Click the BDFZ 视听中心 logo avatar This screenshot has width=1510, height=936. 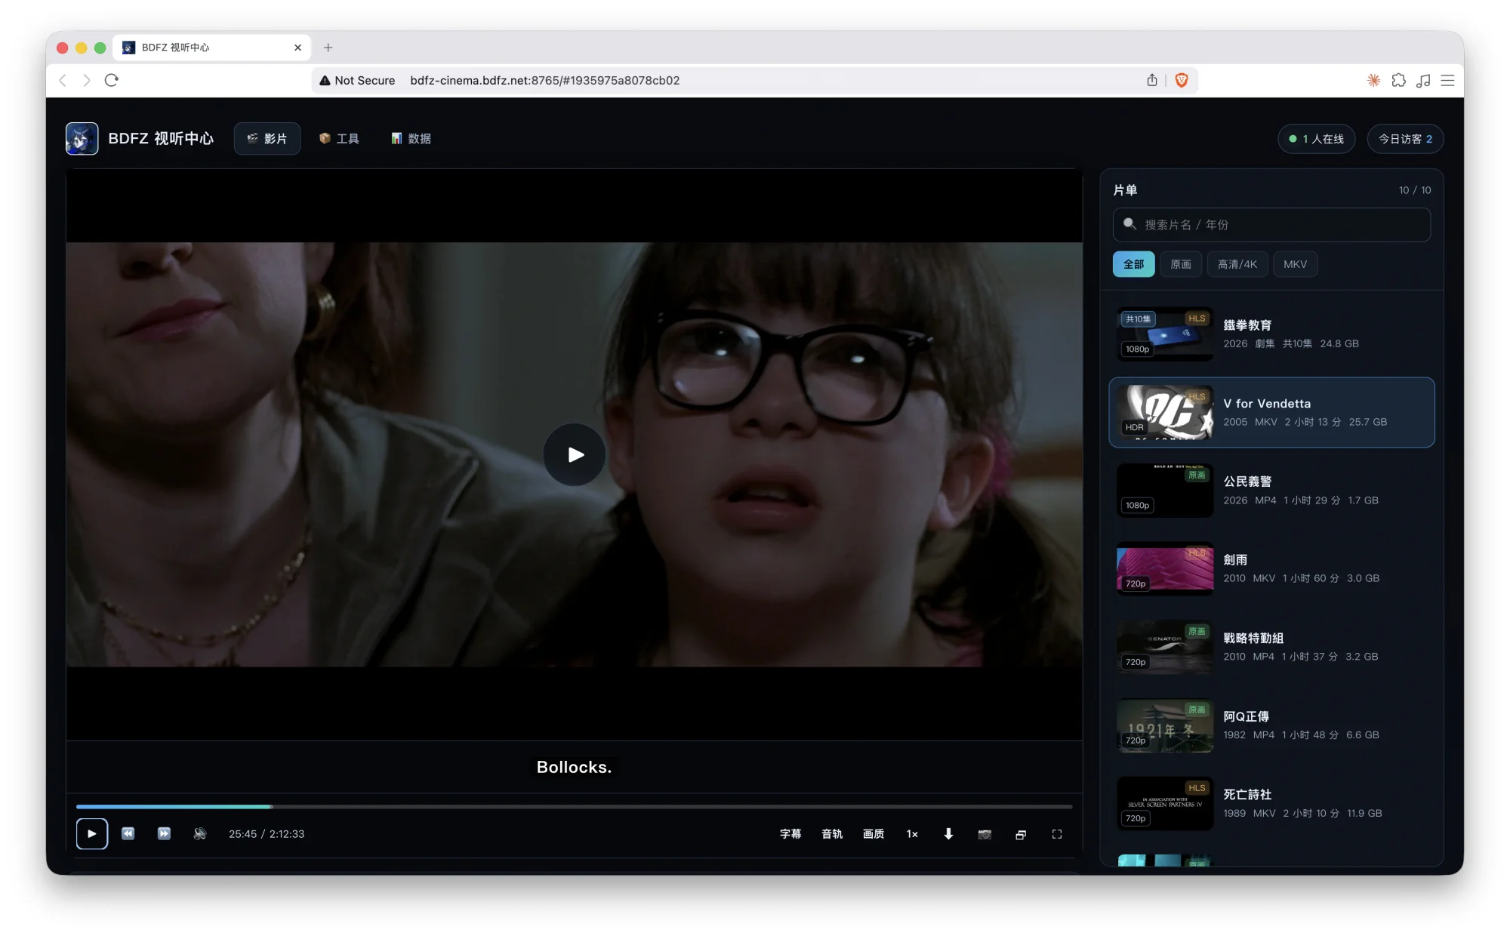click(82, 138)
